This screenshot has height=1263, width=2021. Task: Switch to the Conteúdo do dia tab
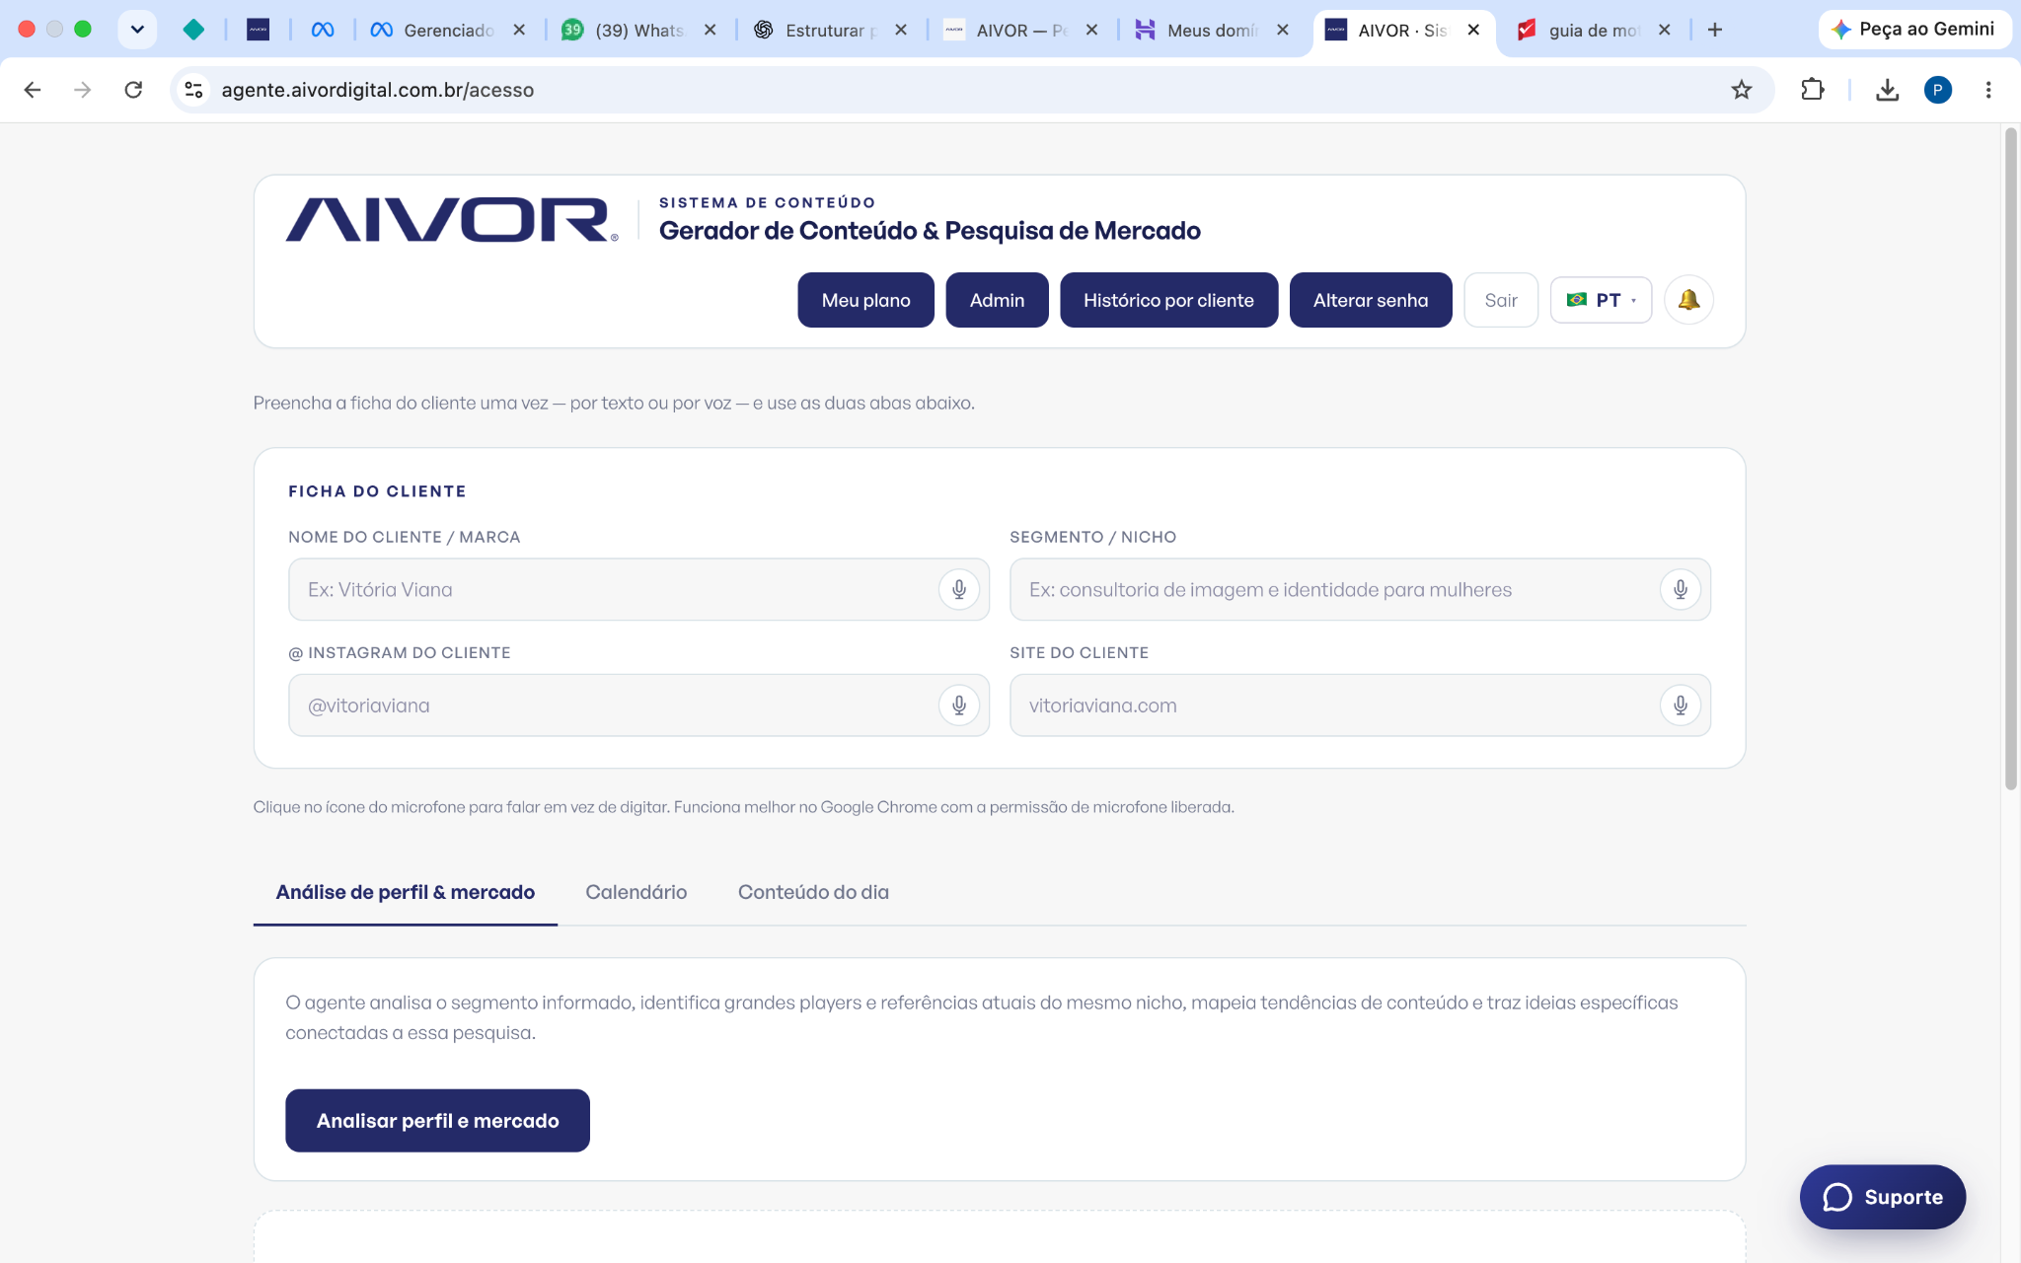pyautogui.click(x=813, y=892)
